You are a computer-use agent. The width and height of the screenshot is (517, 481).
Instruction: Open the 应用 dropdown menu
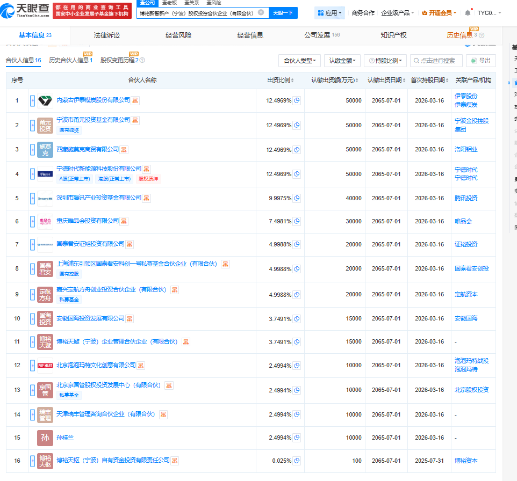click(329, 13)
